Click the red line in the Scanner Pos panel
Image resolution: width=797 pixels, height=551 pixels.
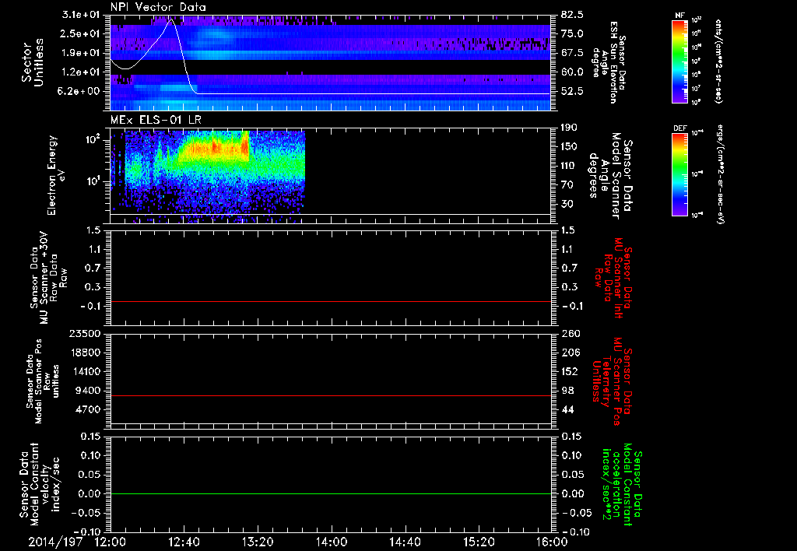click(x=330, y=395)
